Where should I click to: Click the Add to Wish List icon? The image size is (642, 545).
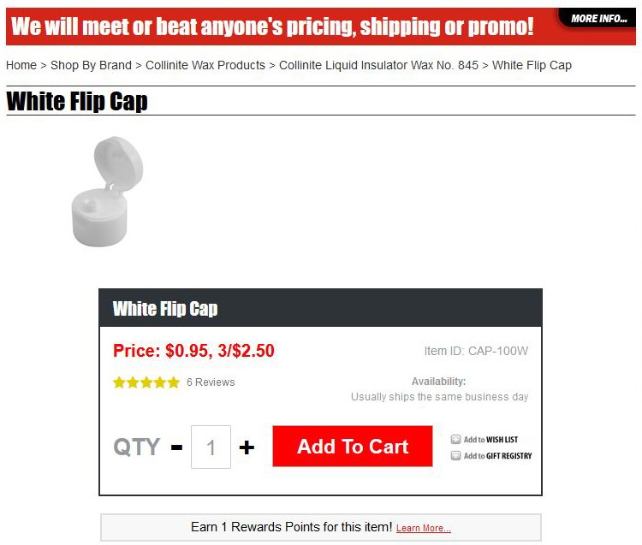pos(455,440)
